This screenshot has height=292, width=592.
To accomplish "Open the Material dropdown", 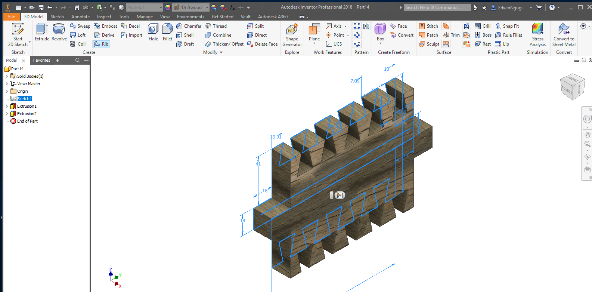I will tap(161, 7).
